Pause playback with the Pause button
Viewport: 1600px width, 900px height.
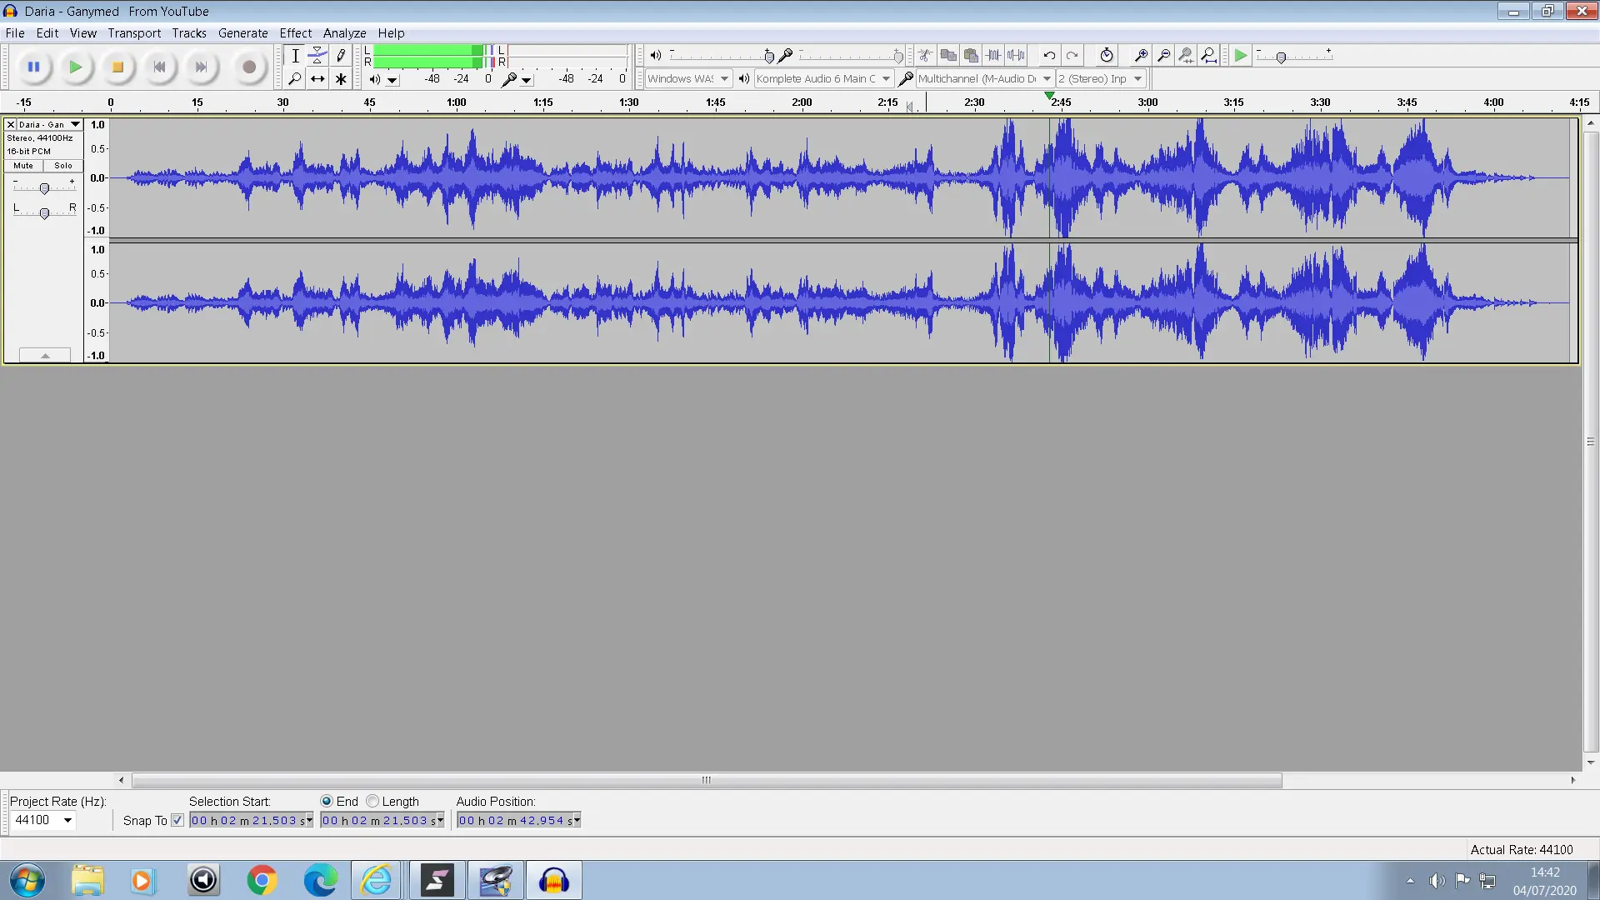point(33,67)
